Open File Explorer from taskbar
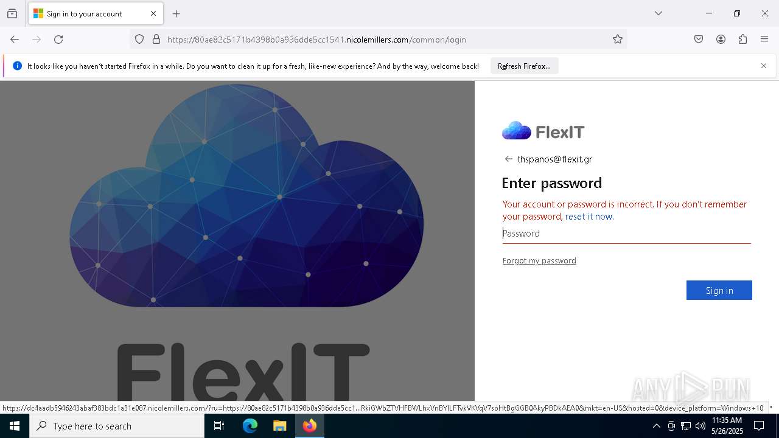 tap(279, 426)
